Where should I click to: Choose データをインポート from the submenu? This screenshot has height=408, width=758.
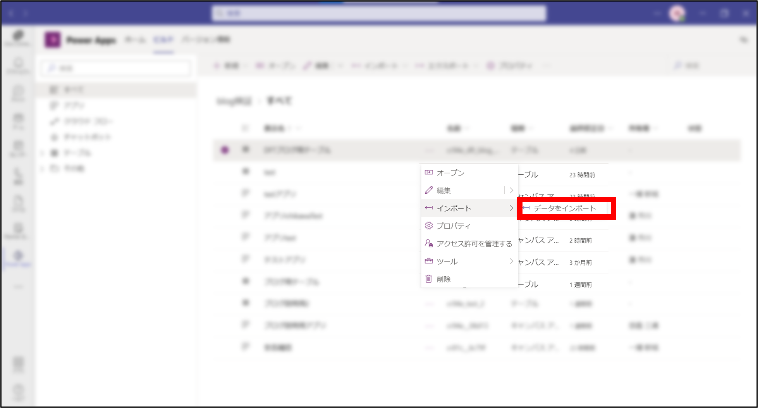(565, 208)
